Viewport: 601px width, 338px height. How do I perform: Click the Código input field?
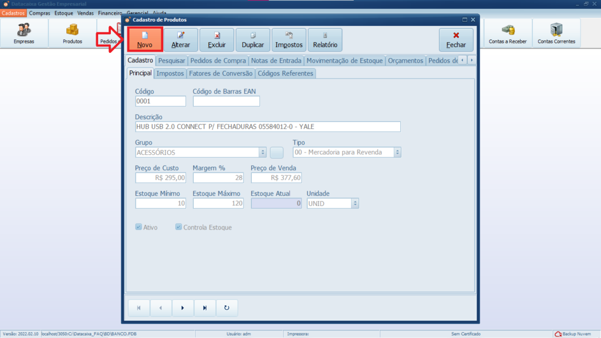click(161, 101)
